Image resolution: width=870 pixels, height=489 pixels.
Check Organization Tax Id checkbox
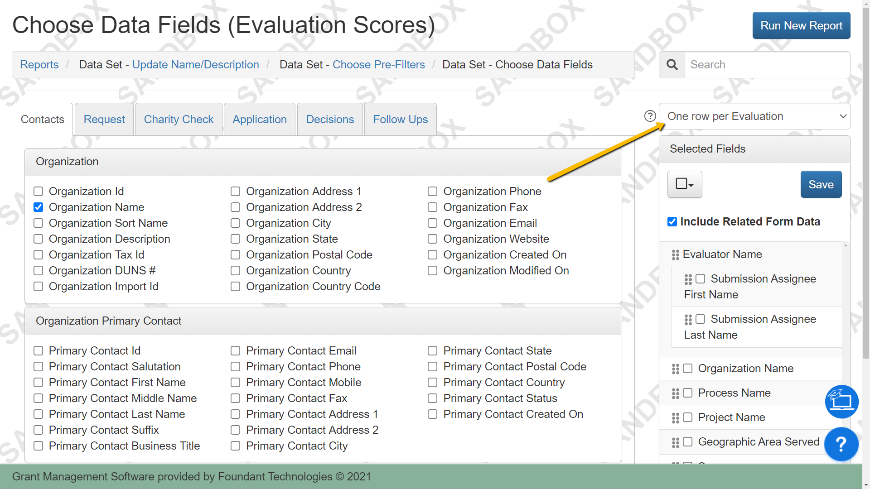[39, 255]
